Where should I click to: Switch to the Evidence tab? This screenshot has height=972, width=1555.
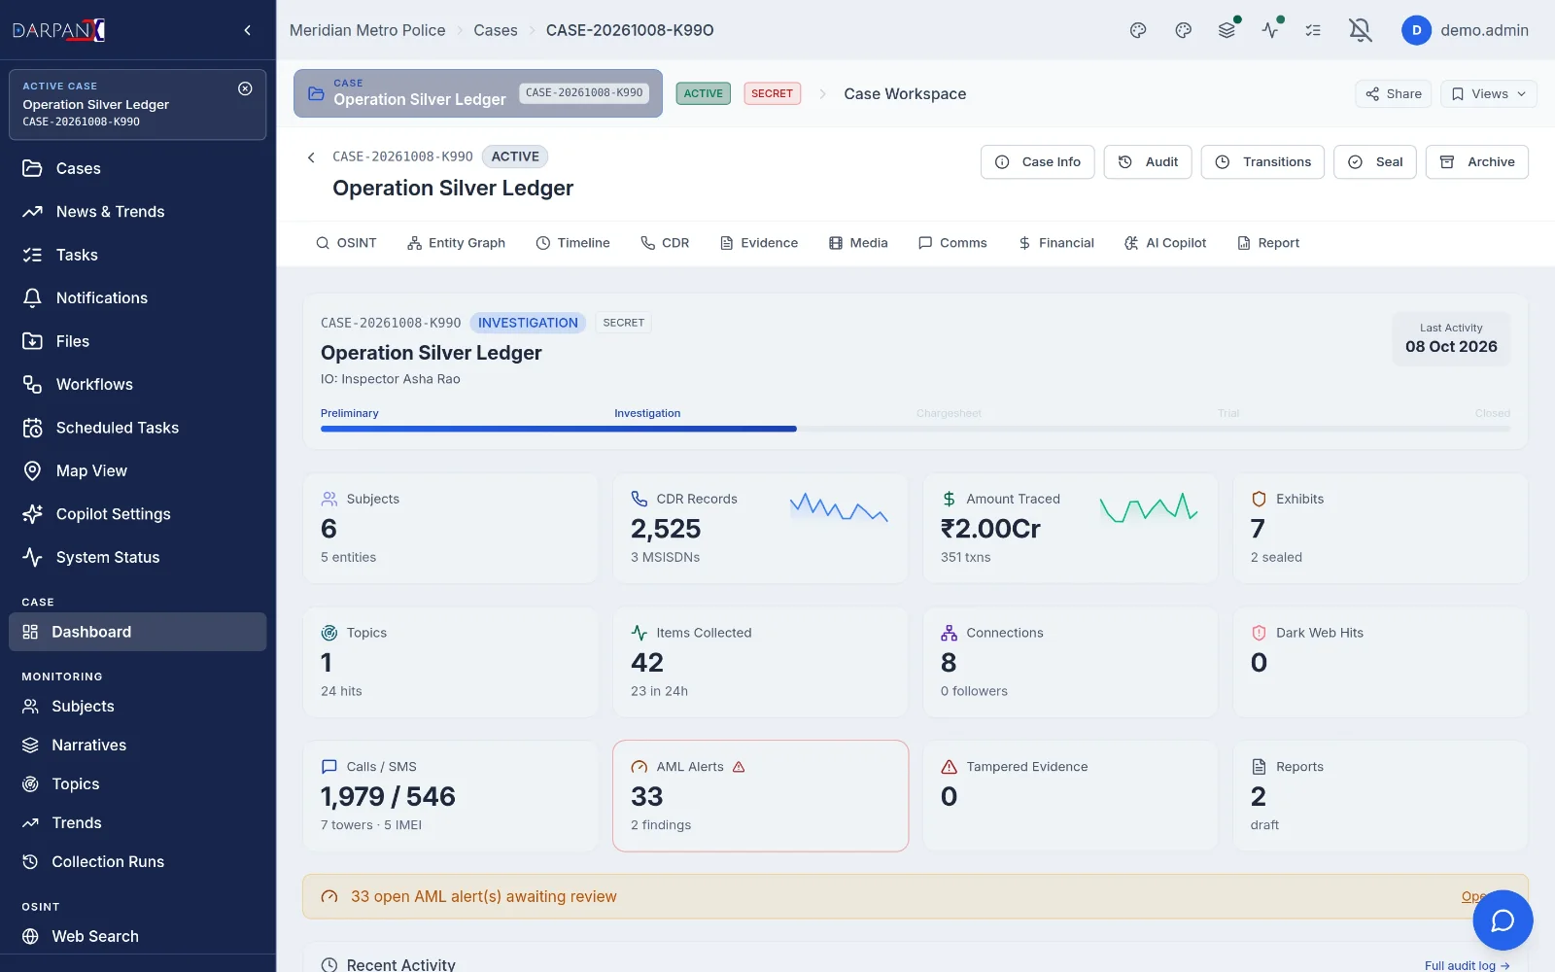[x=759, y=243]
